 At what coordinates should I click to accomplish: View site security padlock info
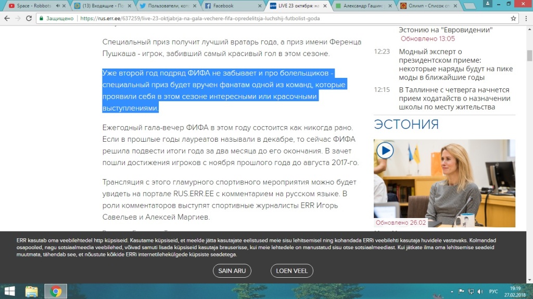tap(41, 18)
